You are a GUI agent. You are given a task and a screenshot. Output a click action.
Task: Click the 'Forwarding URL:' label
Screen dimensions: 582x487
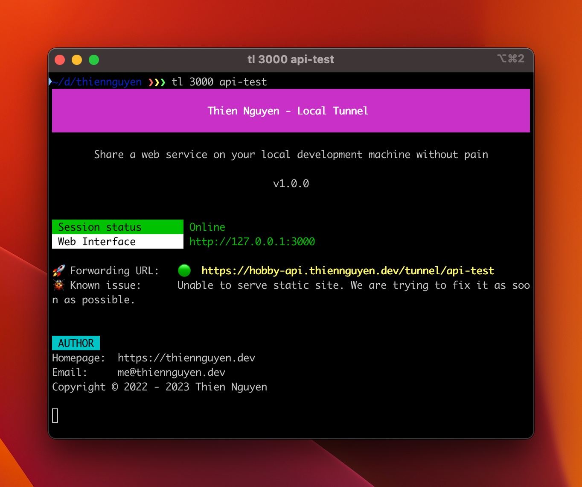point(114,271)
